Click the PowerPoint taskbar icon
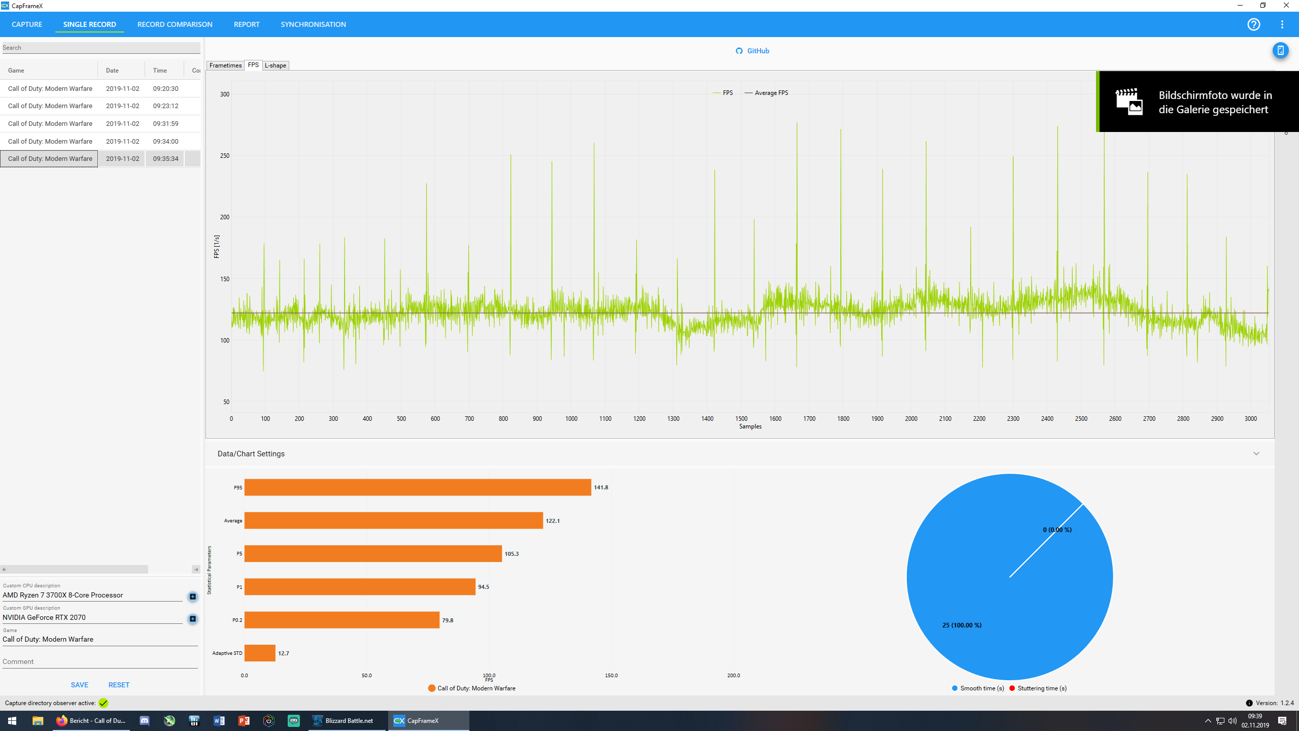 click(x=244, y=721)
